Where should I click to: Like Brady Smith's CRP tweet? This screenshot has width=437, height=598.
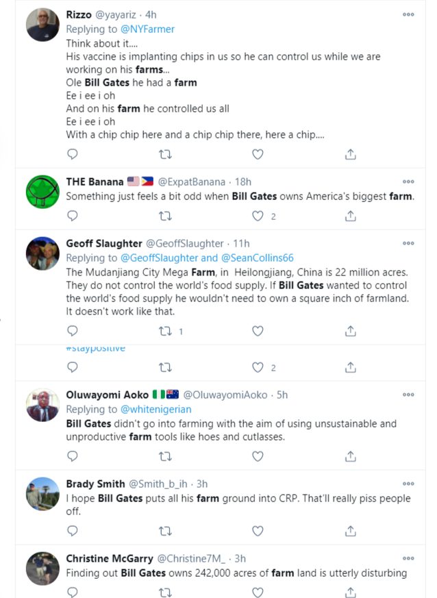(258, 531)
